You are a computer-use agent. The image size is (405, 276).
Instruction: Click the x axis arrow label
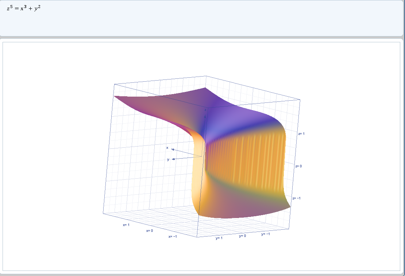pyautogui.click(x=167, y=148)
